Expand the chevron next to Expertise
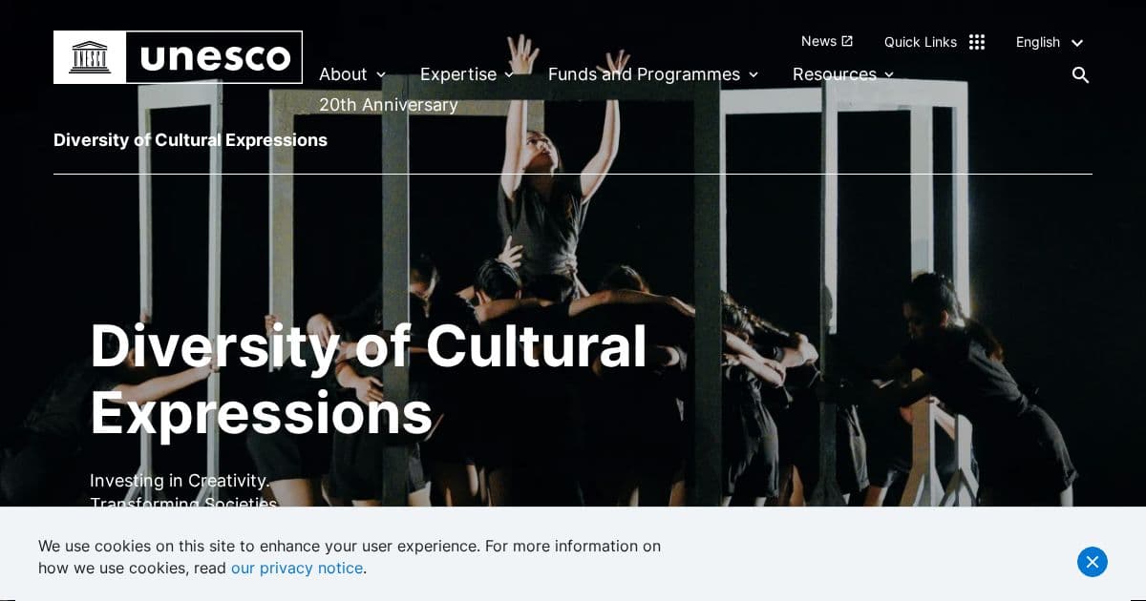This screenshot has height=601, width=1146. (509, 75)
